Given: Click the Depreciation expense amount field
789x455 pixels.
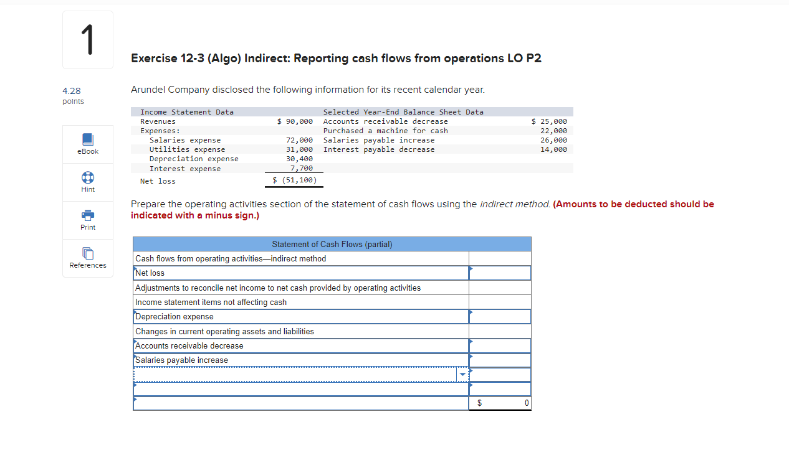Looking at the screenshot, I should 500,317.
